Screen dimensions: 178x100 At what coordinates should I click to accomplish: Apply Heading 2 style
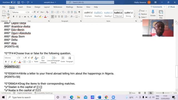click(108, 14)
